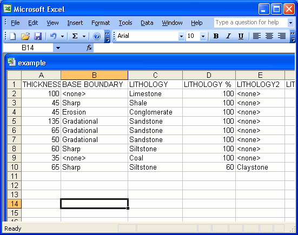Click the Type a question for help box
298x235 pixels.
click(250, 22)
